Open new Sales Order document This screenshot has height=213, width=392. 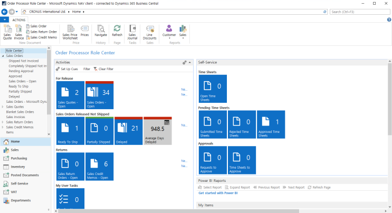coord(36,26)
